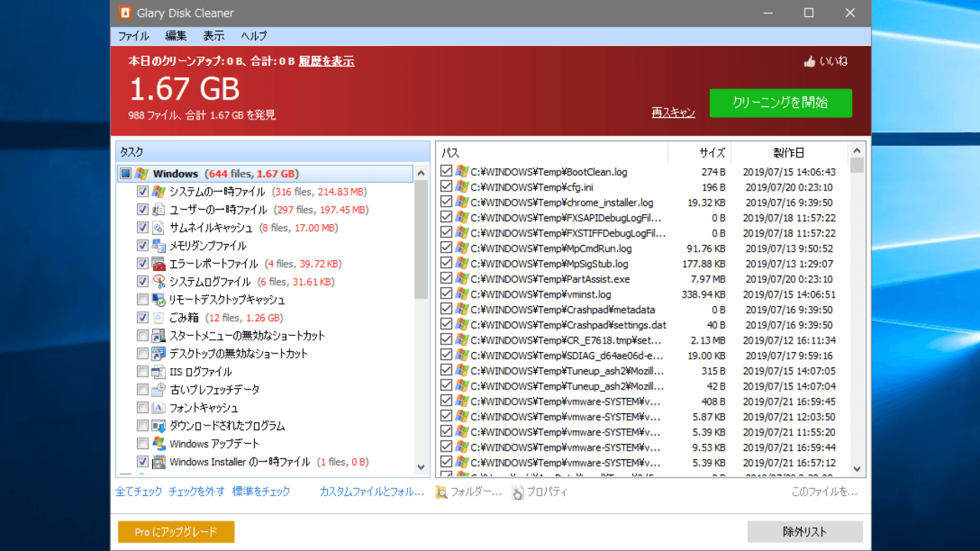Uncheck the ごみ箱 checkbox
This screenshot has height=551, width=980.
click(142, 318)
